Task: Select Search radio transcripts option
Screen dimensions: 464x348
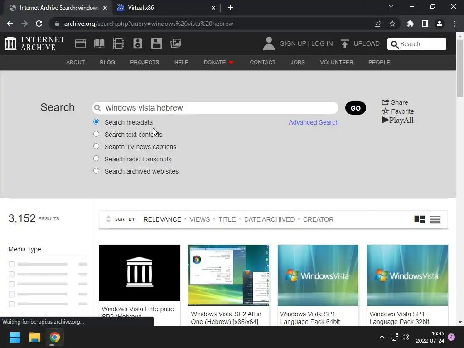Action: pos(96,158)
